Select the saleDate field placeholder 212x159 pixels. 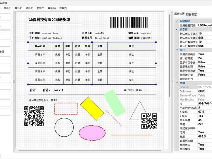[146, 38]
